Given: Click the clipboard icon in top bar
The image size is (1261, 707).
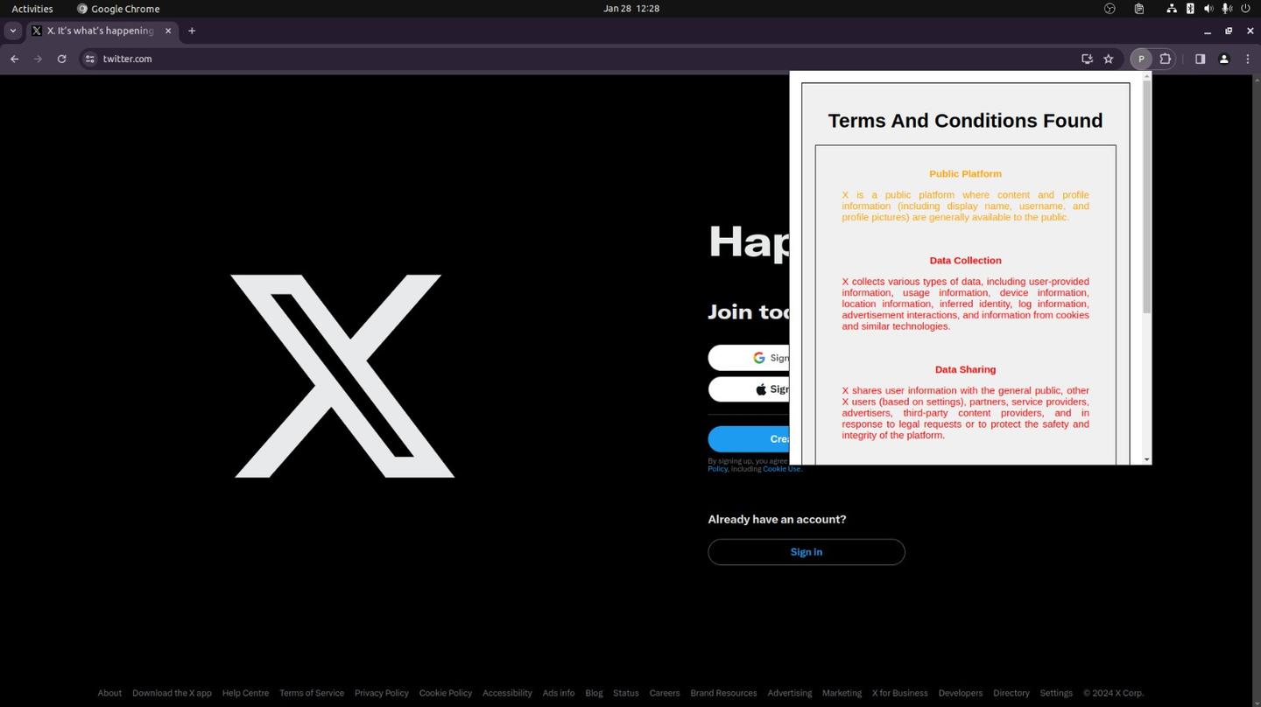Looking at the screenshot, I should [x=1138, y=9].
